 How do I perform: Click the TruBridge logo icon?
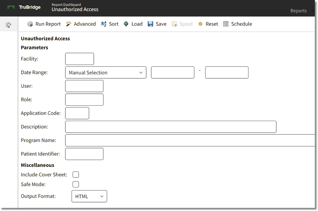coord(11,7)
